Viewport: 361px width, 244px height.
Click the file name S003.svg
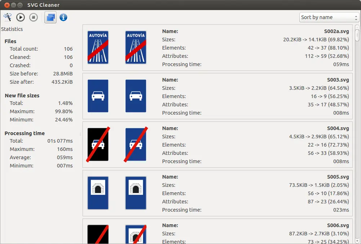coord(338,80)
